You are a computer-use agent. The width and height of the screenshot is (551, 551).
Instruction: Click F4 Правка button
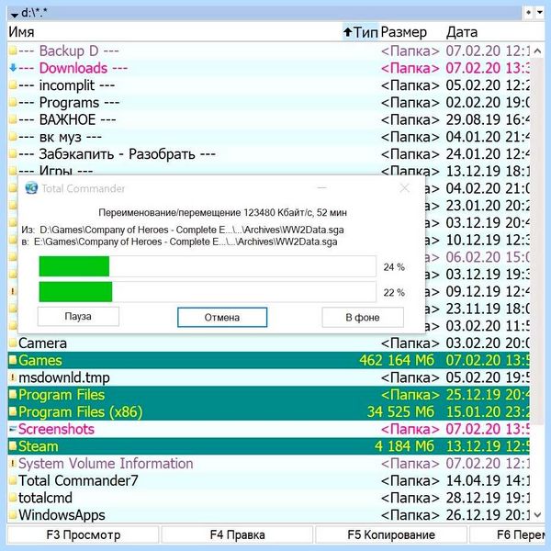point(237,534)
